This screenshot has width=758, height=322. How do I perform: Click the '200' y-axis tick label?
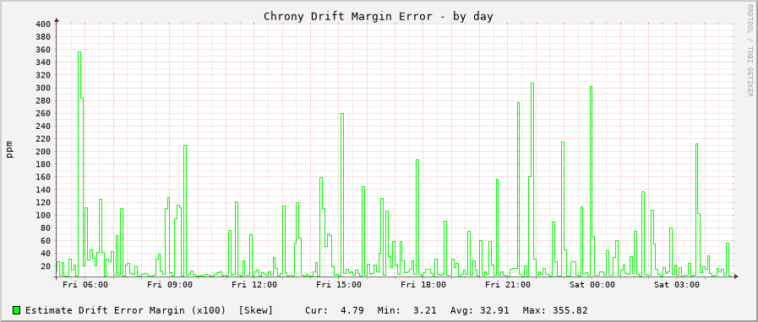pyautogui.click(x=43, y=152)
